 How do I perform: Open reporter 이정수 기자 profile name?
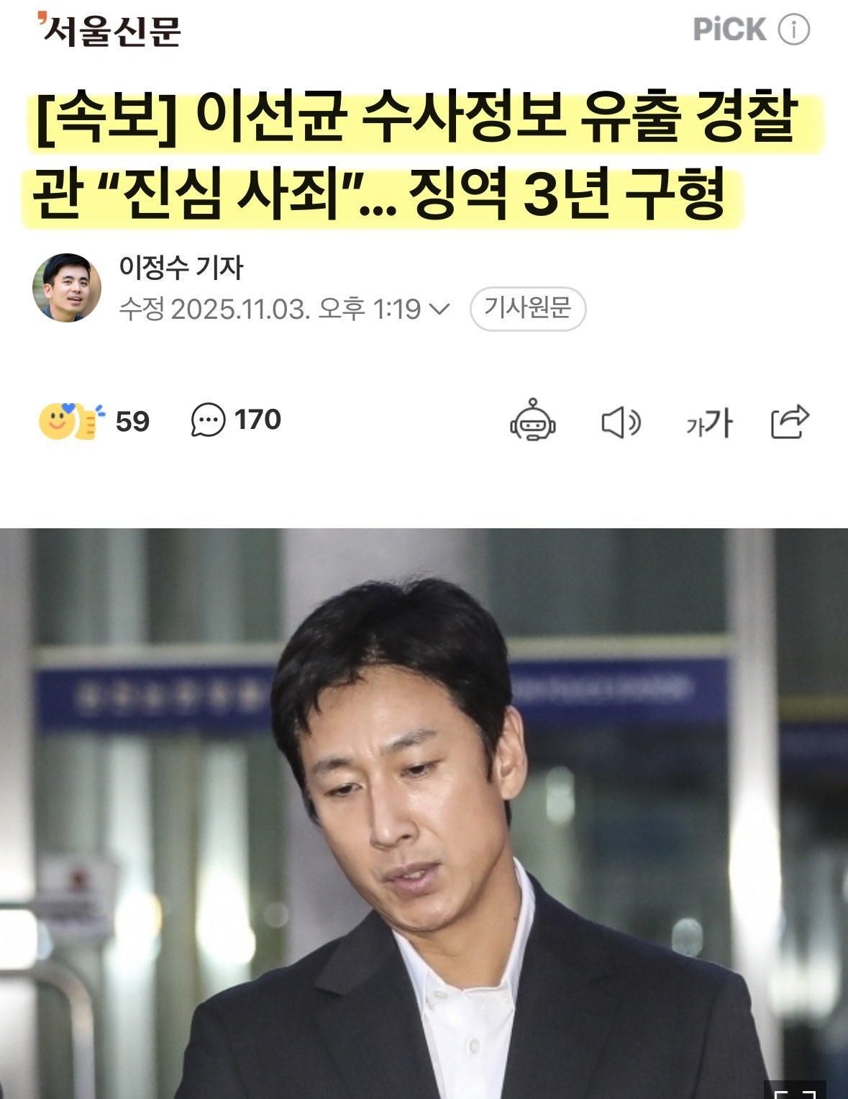click(181, 267)
